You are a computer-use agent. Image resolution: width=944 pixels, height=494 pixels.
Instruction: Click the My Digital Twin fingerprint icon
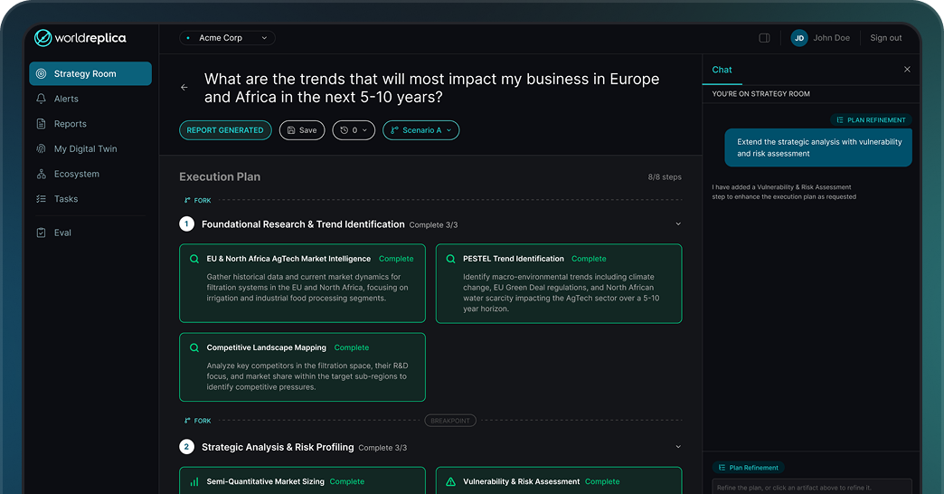tap(41, 148)
